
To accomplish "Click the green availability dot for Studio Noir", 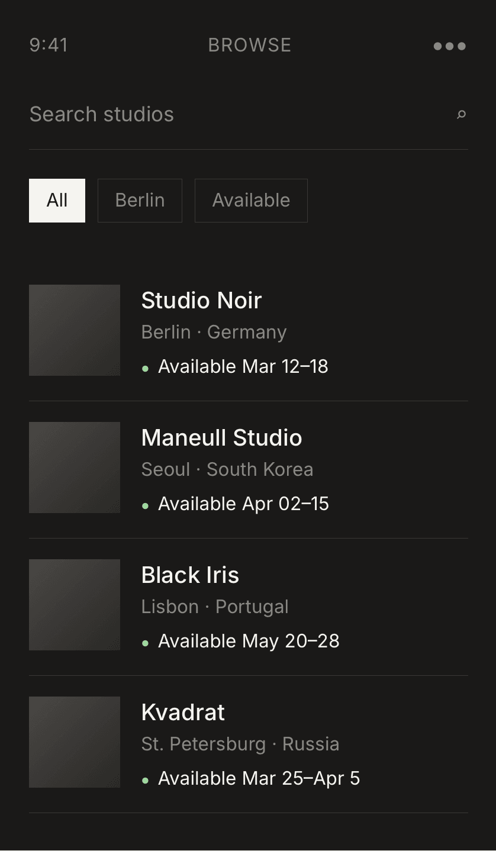I will pos(146,368).
